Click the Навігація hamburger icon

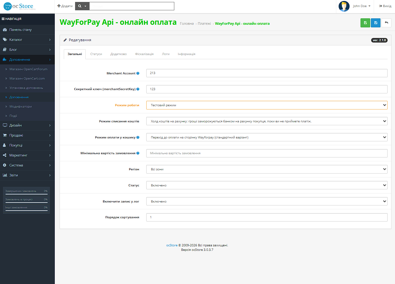coord(3,19)
